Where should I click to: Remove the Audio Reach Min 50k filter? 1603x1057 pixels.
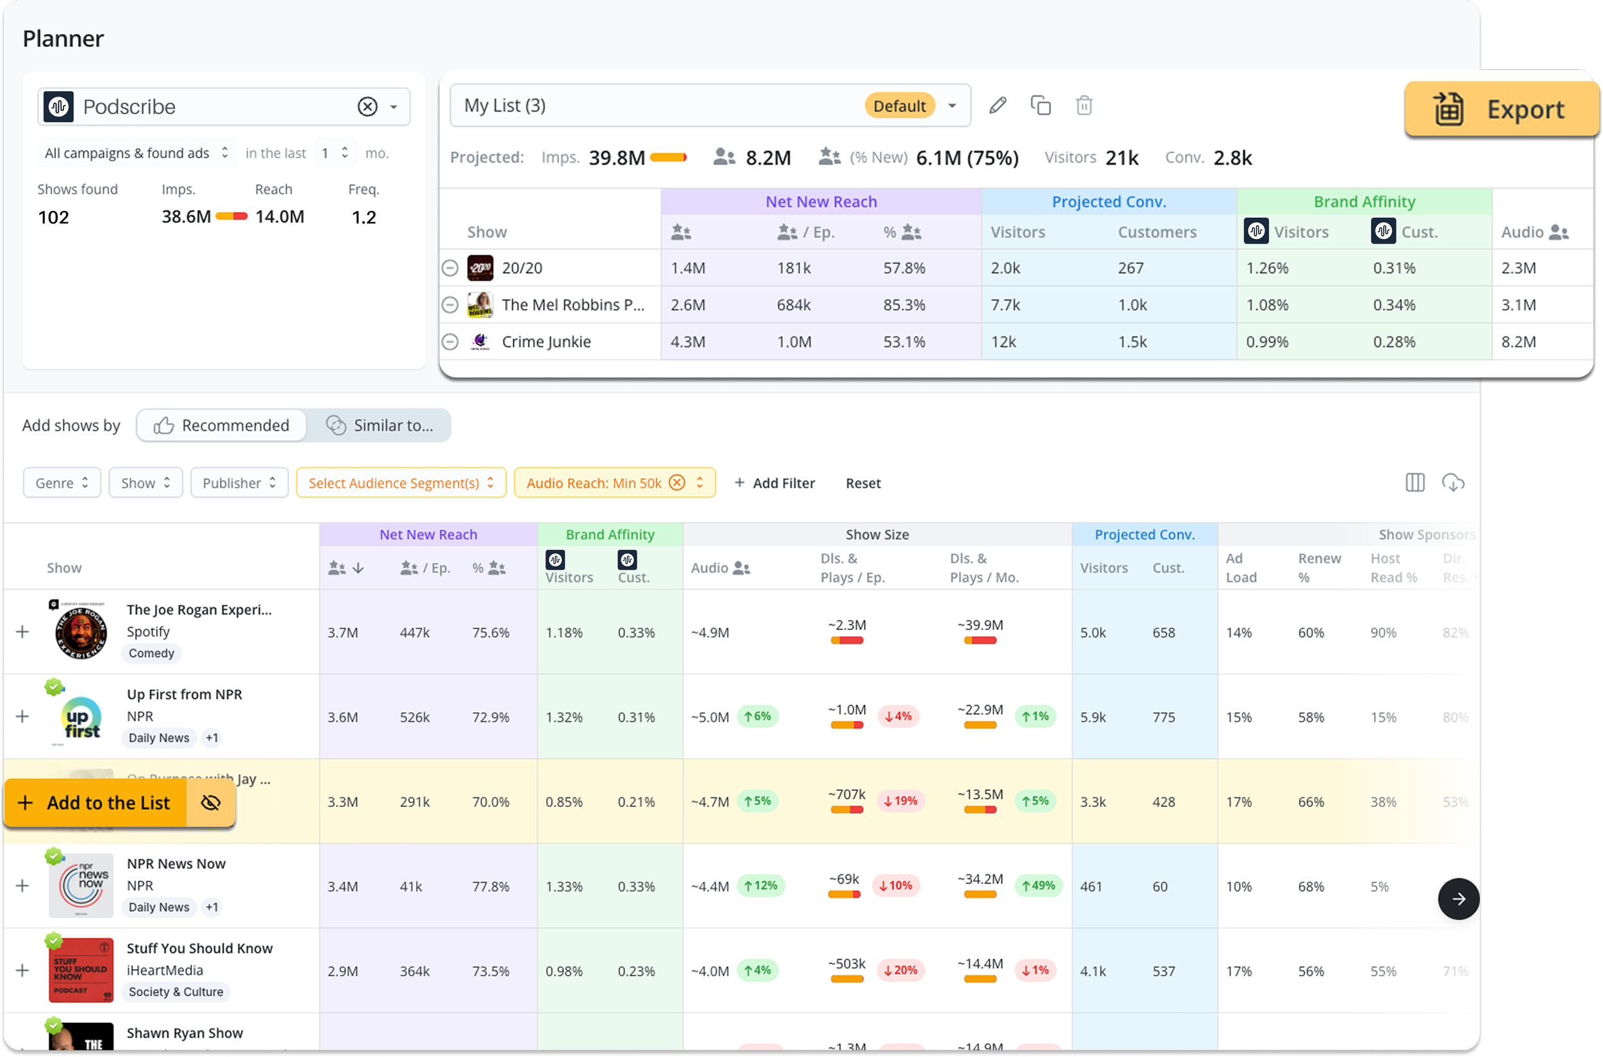click(x=677, y=483)
